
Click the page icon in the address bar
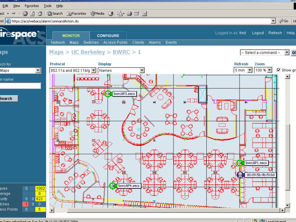click(8, 21)
